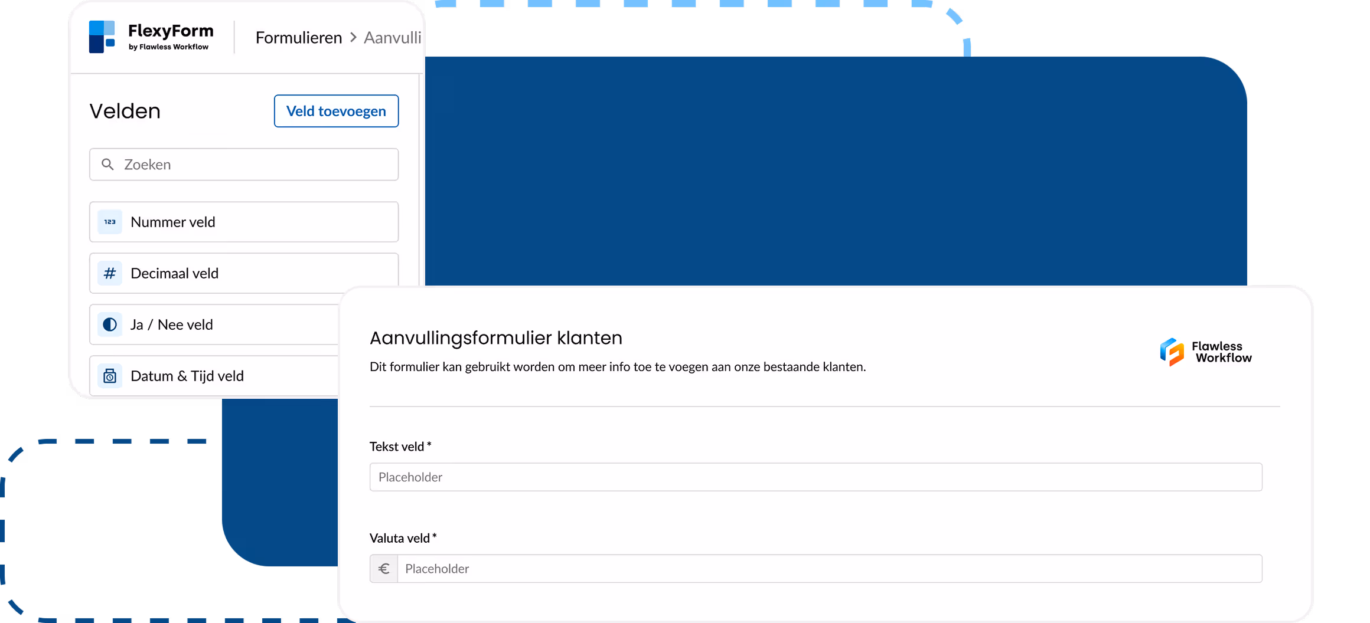This screenshot has height=623, width=1370.
Task: Click the calendar icon on Datum & Tijd veld
Action: pos(109,375)
